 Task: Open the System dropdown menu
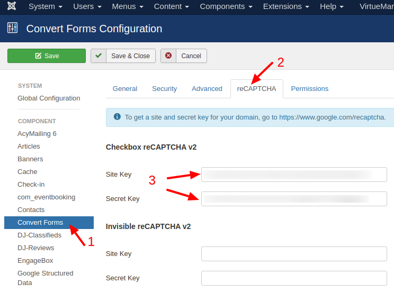[x=45, y=6]
